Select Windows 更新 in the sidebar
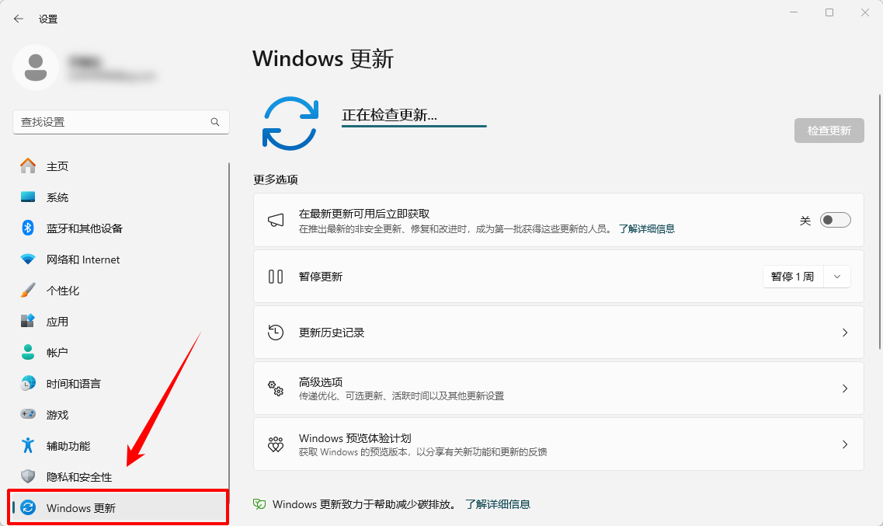 [x=118, y=507]
